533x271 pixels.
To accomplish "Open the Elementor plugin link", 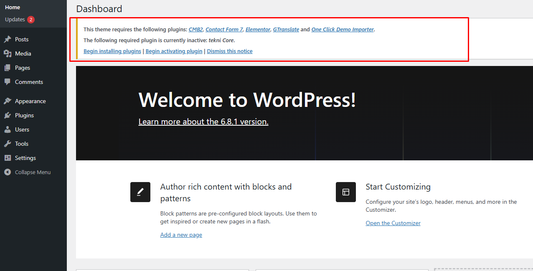I will (258, 30).
